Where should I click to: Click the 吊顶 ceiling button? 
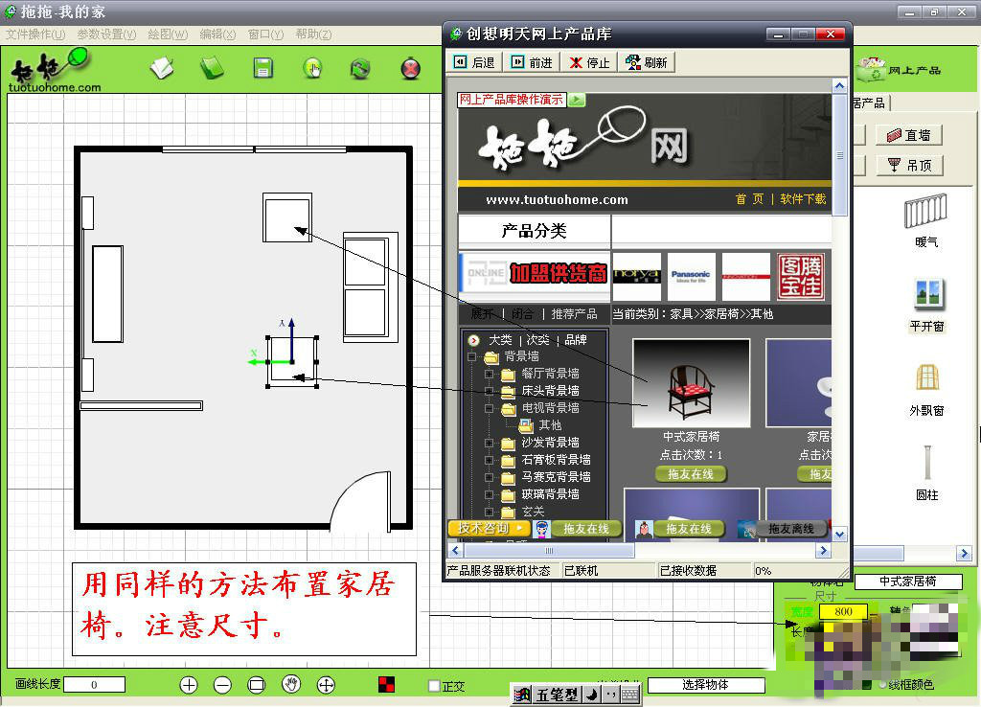tap(909, 165)
